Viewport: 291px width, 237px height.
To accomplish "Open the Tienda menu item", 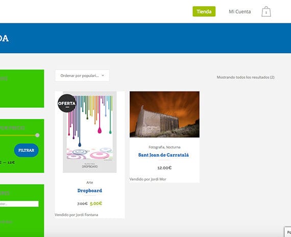I will click(204, 12).
